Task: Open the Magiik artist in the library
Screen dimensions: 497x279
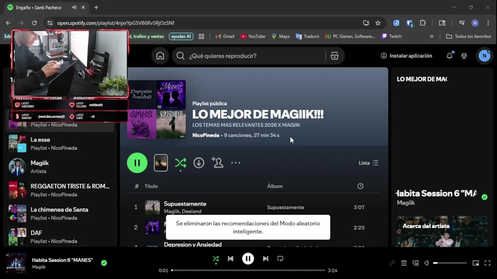Action: pyautogui.click(x=60, y=167)
